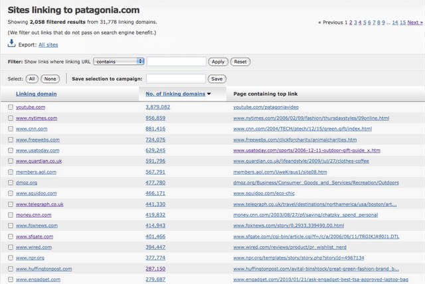Screen dimensions: 425x284
Task: Go to results page 2
Action: [x=351, y=23]
